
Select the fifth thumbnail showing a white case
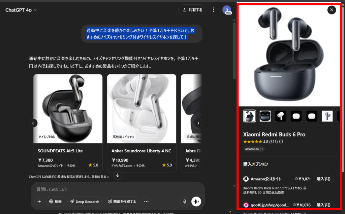pyautogui.click(x=312, y=116)
